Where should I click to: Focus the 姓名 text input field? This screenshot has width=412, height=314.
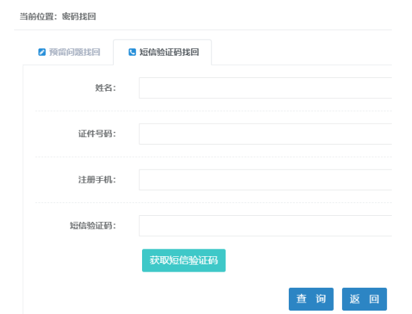pyautogui.click(x=265, y=88)
